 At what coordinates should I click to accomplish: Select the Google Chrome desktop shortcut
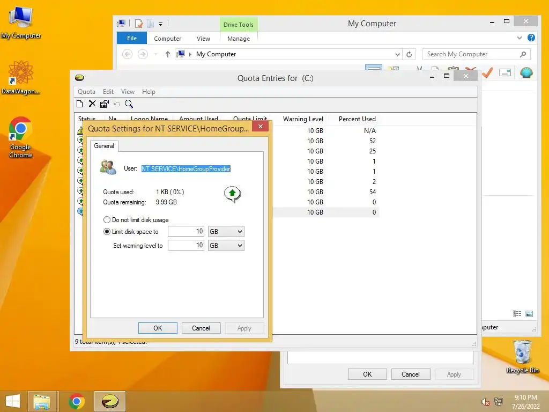(x=21, y=137)
